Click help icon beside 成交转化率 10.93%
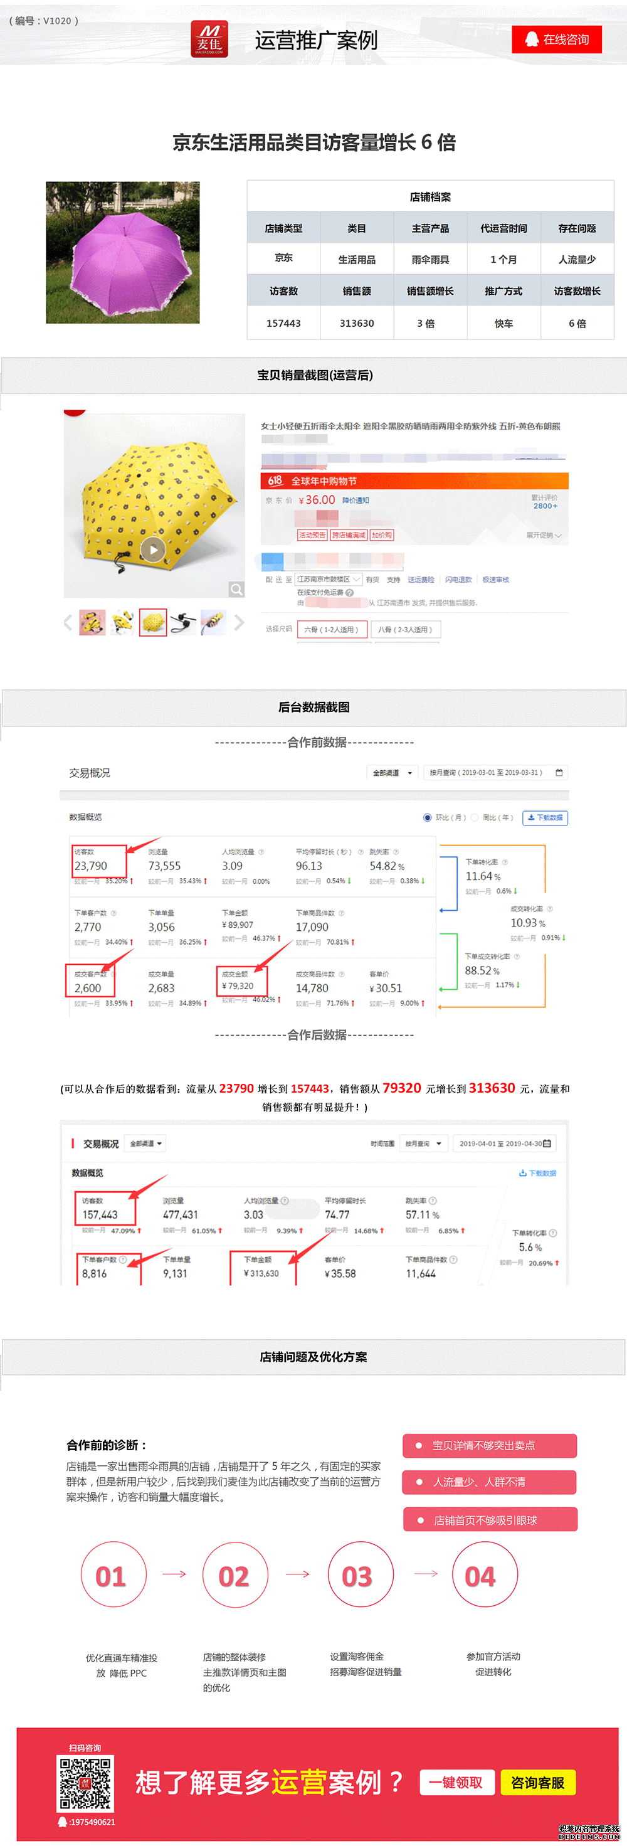This screenshot has height=1846, width=627. click(x=550, y=909)
